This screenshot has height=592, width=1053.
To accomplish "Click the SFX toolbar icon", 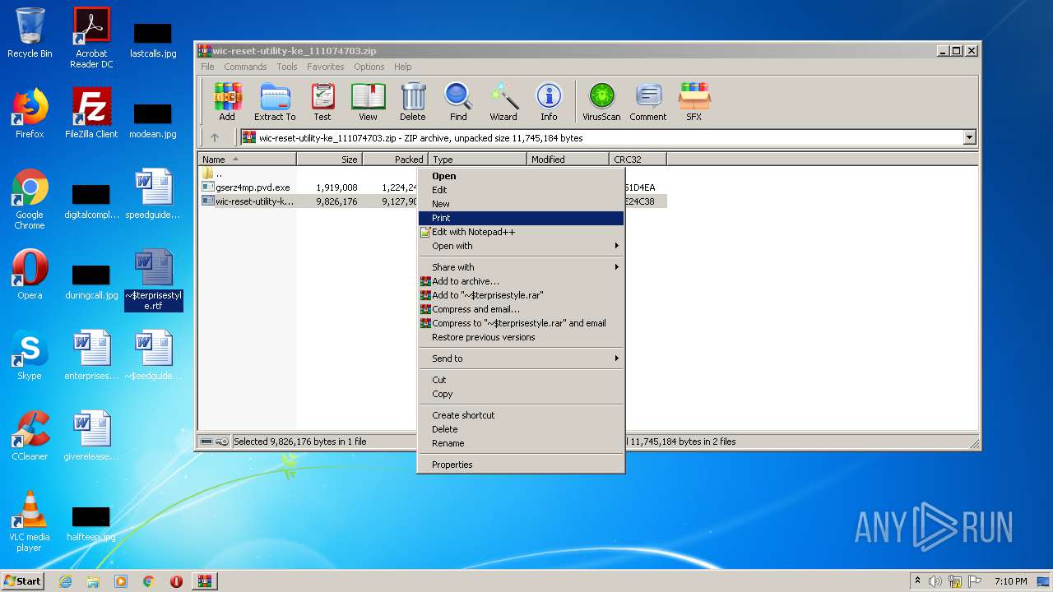I will click(694, 102).
